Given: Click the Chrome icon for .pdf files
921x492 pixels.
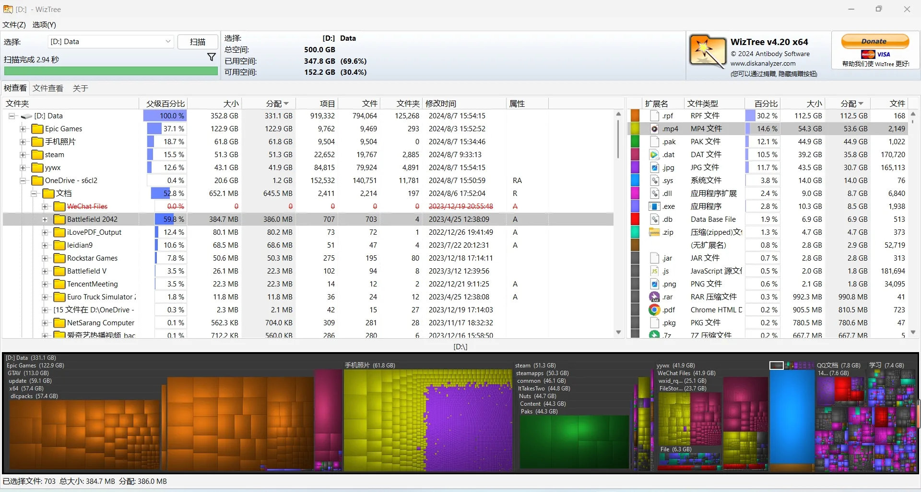Looking at the screenshot, I should pos(654,310).
